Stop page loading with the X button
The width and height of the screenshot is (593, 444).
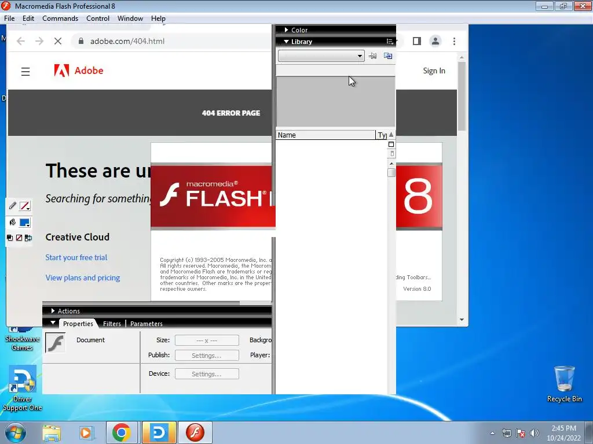pyautogui.click(x=58, y=41)
